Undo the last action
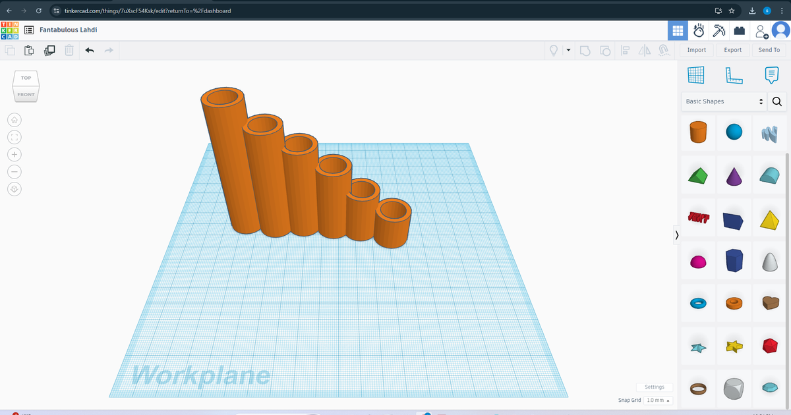The height and width of the screenshot is (415, 791). [90, 50]
